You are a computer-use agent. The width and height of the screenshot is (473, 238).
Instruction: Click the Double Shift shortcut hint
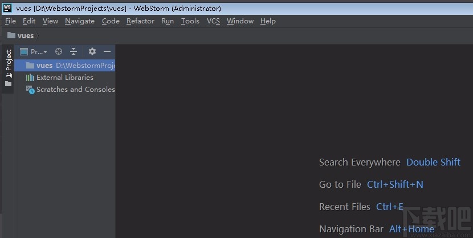point(433,162)
